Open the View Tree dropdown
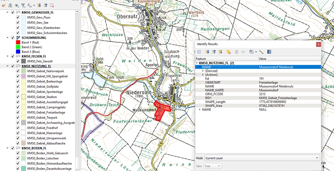This screenshot has width=334, height=171. (212, 166)
